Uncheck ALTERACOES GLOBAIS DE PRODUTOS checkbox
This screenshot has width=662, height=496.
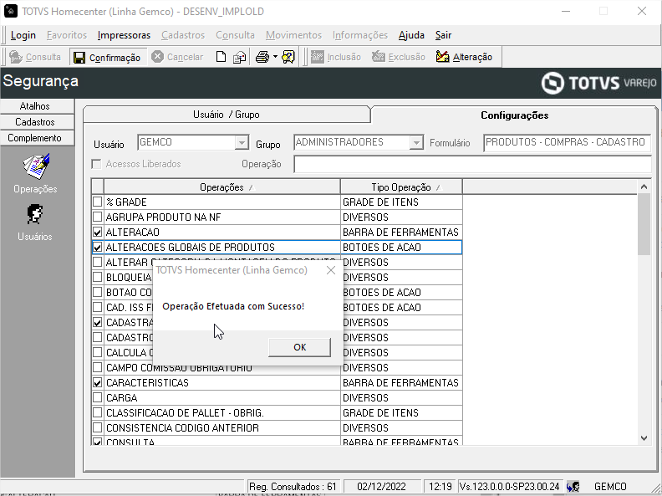pyautogui.click(x=98, y=247)
